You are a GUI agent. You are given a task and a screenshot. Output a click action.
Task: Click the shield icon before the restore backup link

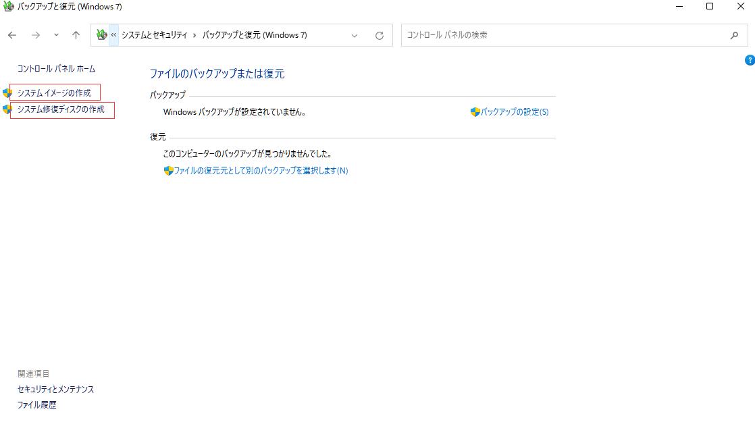(167, 170)
